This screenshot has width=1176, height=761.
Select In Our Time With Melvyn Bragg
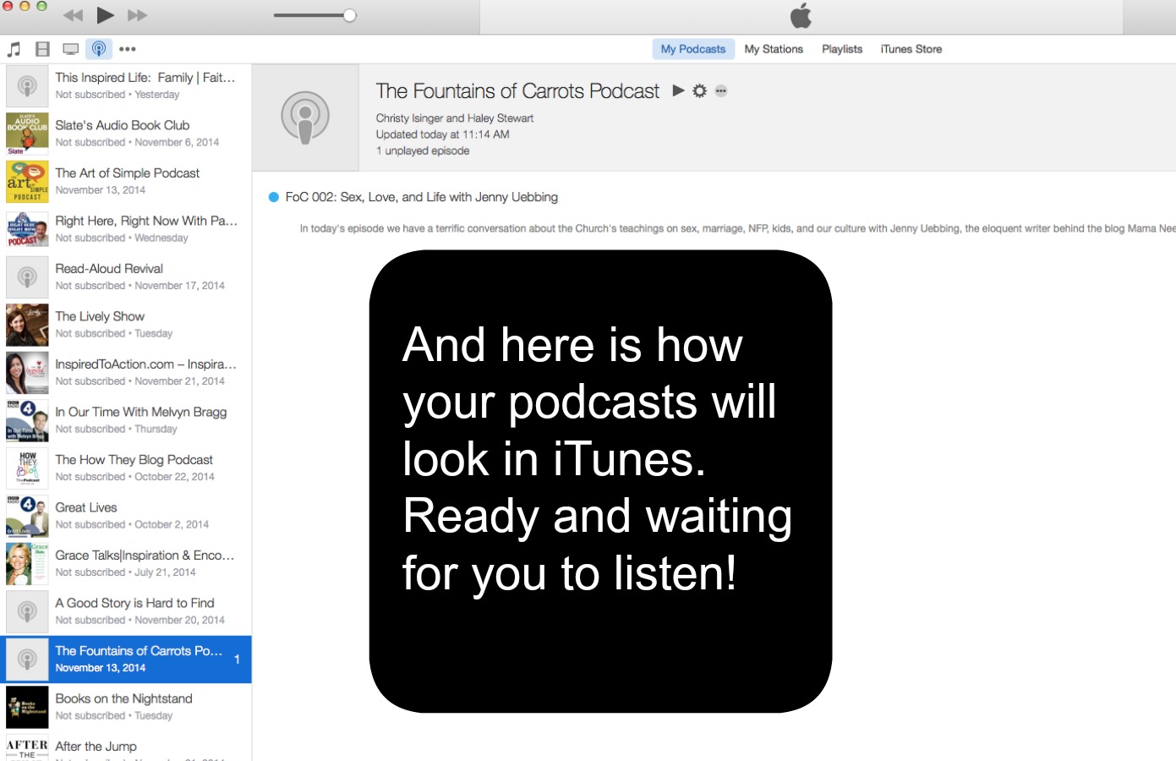[x=126, y=419]
